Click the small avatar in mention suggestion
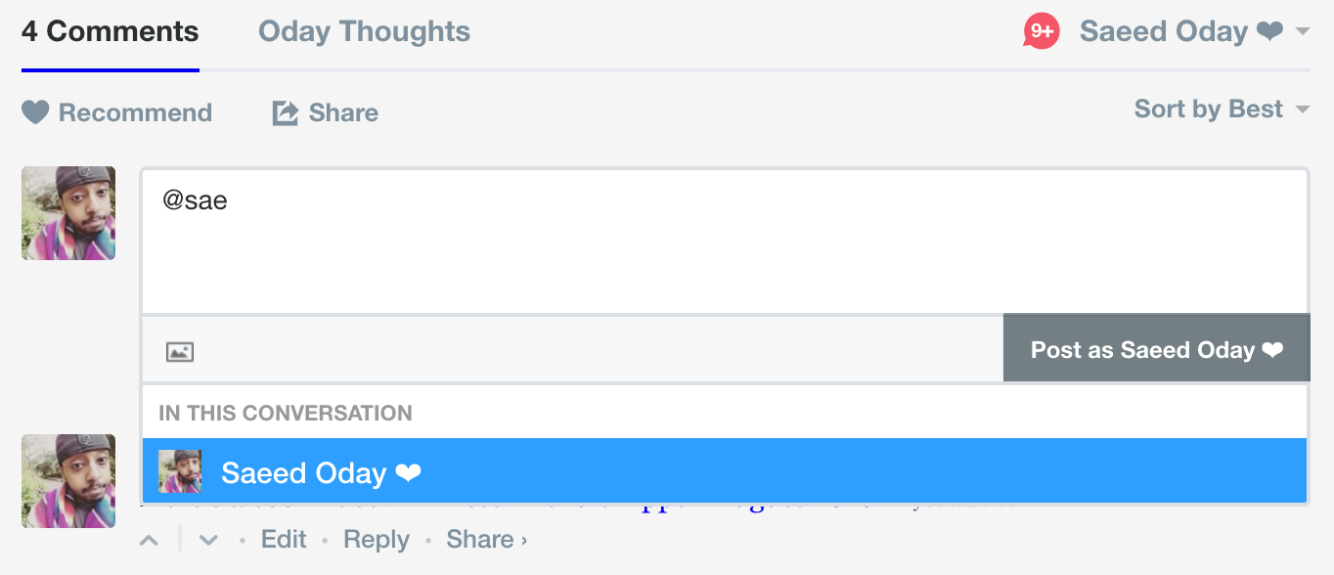 point(180,471)
